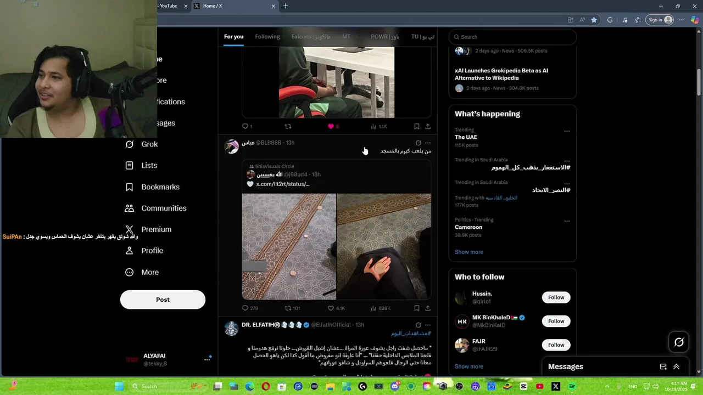Close the Home / X browser tab
Screen dimensions: 703x395
coord(273,6)
